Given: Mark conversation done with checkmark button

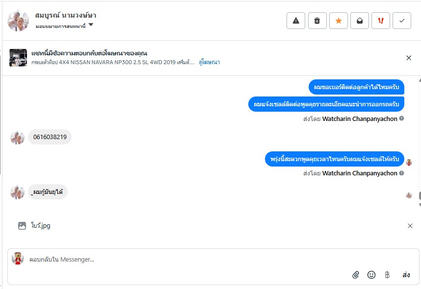Looking at the screenshot, I should 402,21.
